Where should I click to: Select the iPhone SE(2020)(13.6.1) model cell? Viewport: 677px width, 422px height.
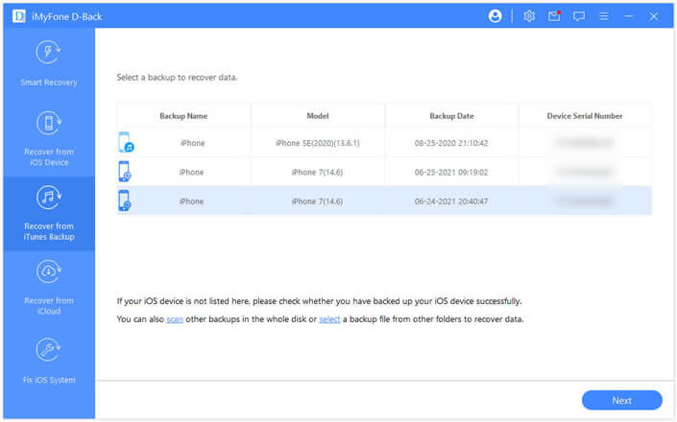tap(317, 143)
